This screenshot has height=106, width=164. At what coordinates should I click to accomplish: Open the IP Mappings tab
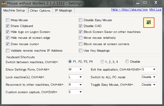(63, 10)
